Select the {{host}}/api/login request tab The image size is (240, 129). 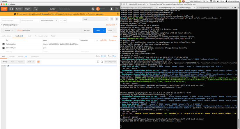click(10, 20)
